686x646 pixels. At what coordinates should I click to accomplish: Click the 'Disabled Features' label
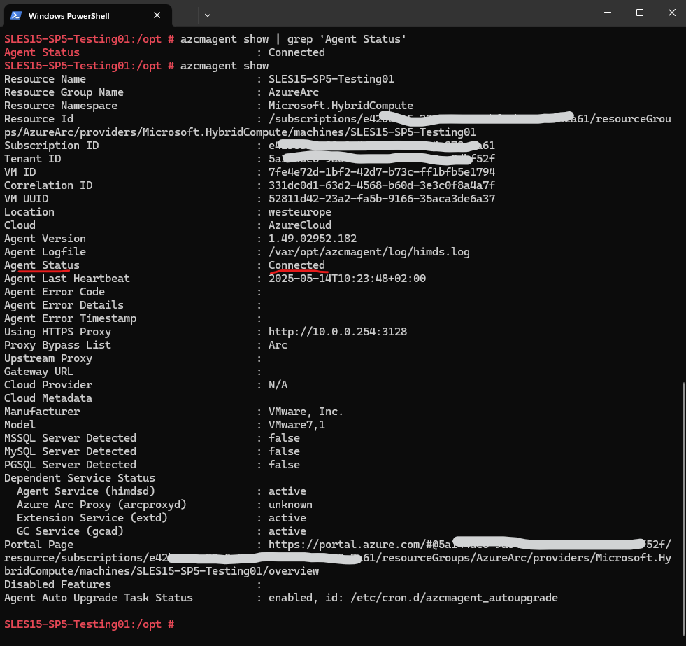(57, 584)
